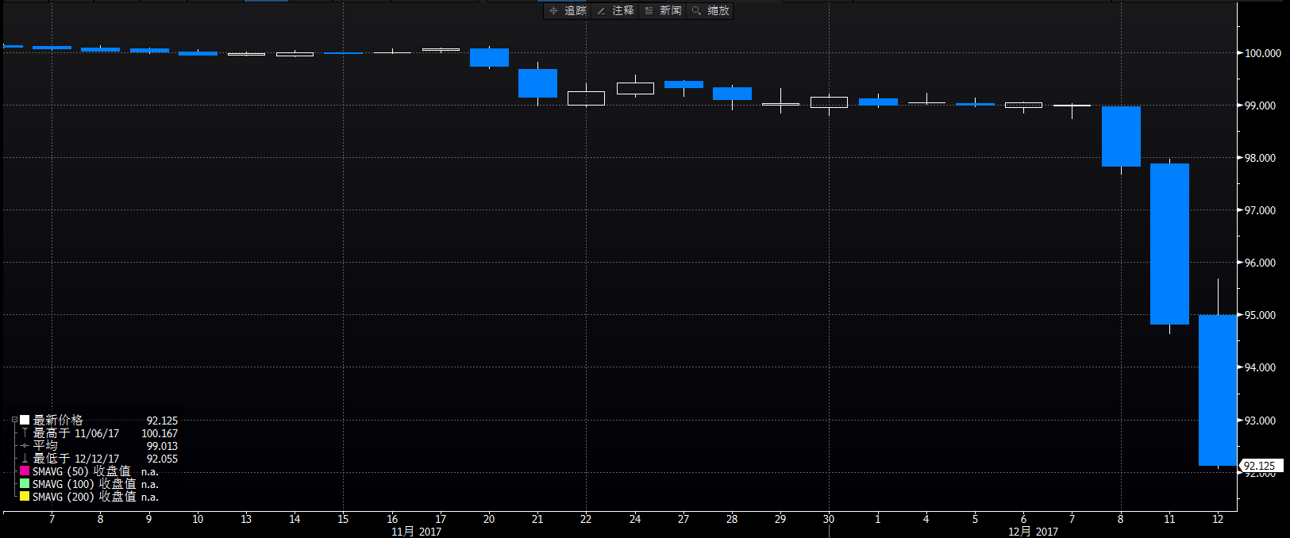
Task: Activate the 追踪 crosshair tracking tool
Action: [x=568, y=10]
